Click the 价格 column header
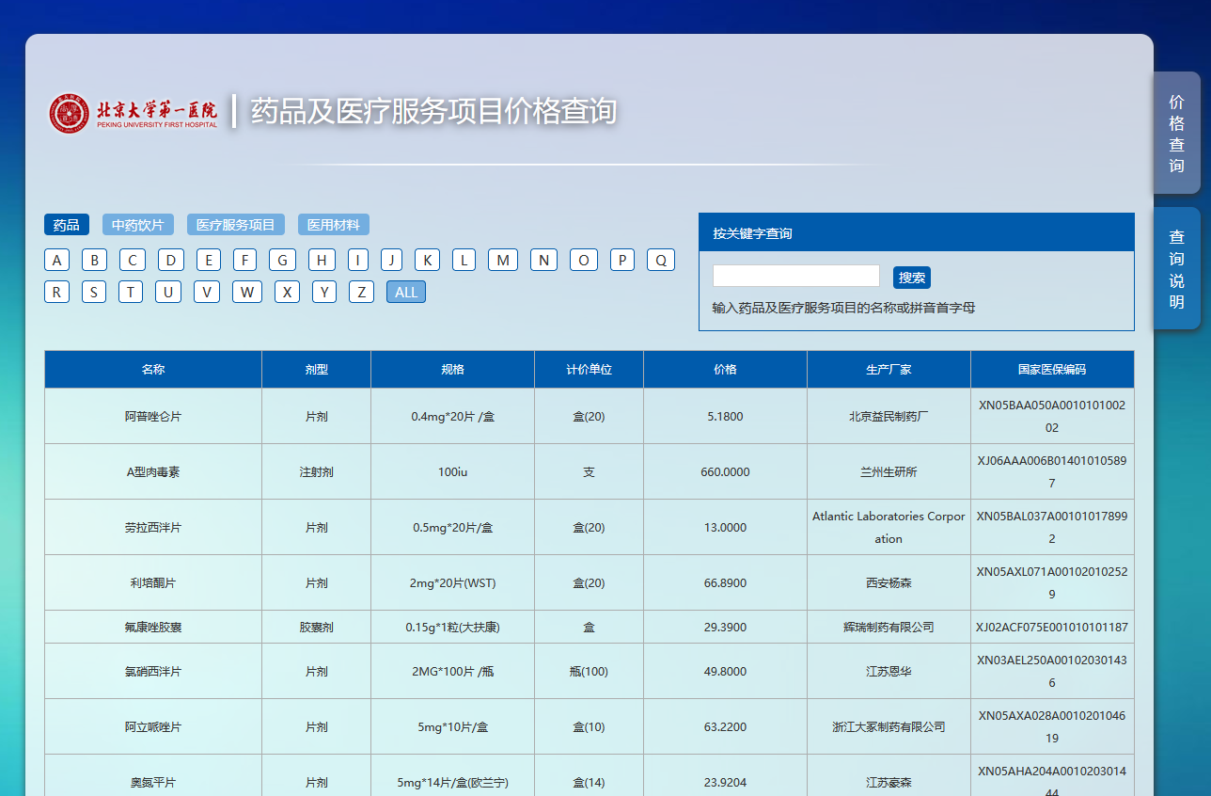1211x796 pixels. point(726,370)
